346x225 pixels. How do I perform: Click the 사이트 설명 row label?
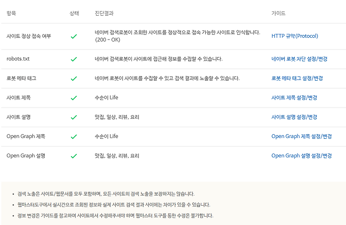[x=18, y=117]
